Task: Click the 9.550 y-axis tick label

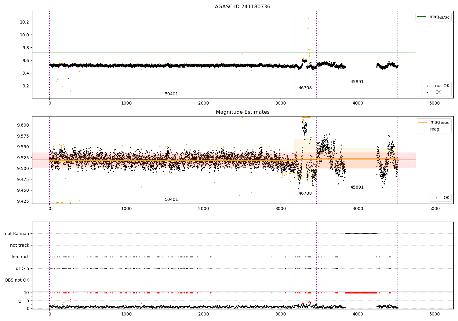Action: tap(23, 147)
